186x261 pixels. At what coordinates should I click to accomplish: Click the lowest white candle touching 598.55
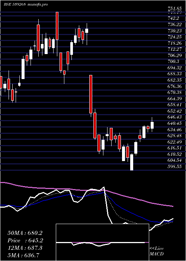(x=132, y=162)
